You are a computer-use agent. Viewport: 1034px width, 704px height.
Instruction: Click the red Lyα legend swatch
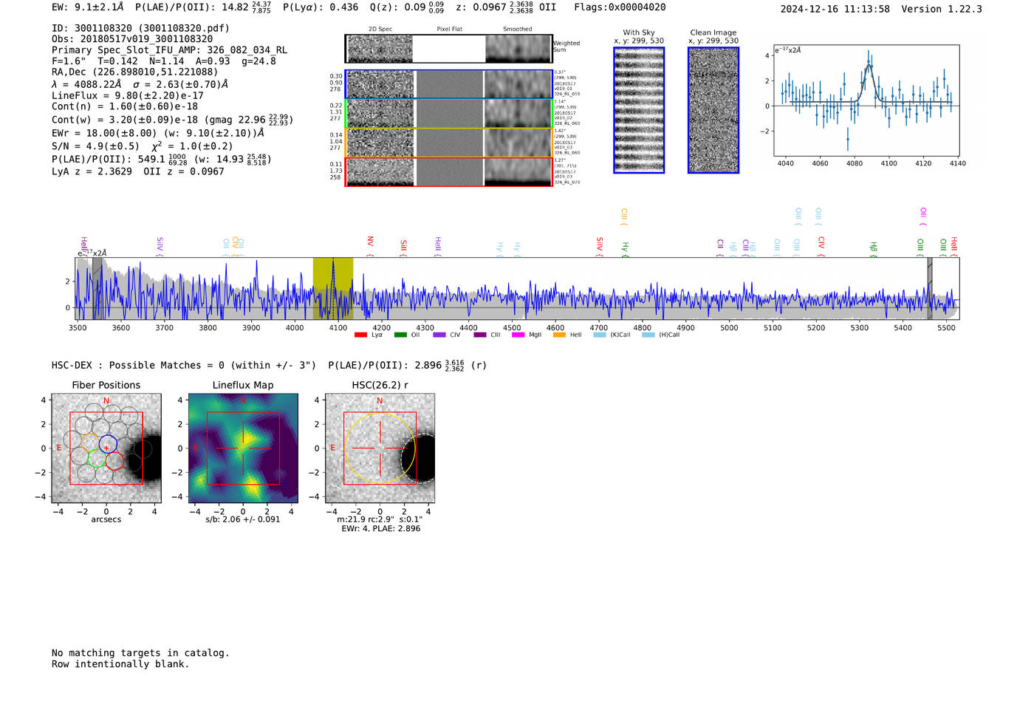[360, 335]
